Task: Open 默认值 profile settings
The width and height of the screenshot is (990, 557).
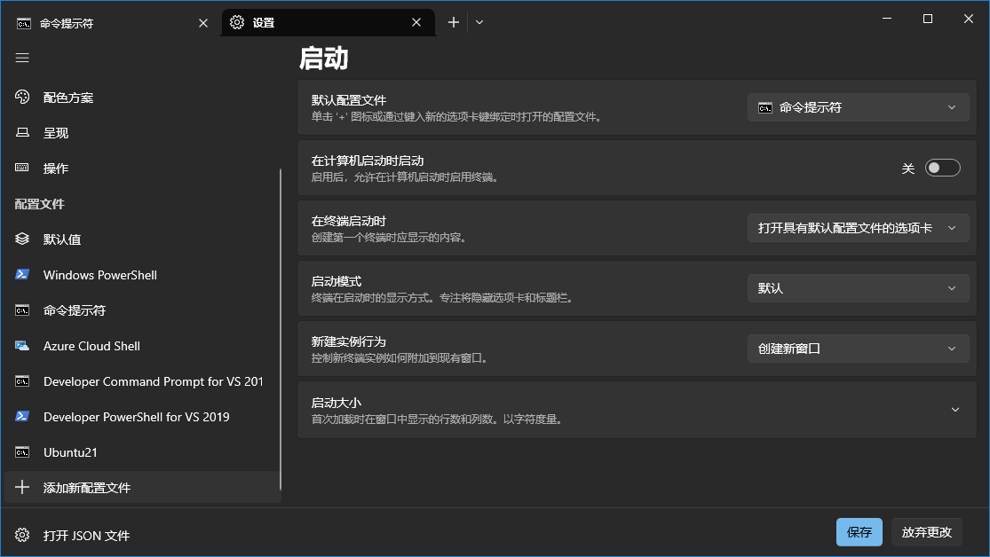Action: [141, 239]
